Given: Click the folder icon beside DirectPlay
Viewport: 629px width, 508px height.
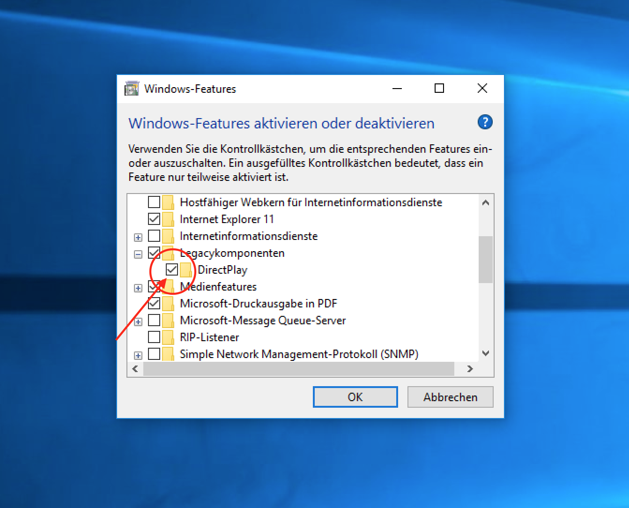Looking at the screenshot, I should [186, 269].
